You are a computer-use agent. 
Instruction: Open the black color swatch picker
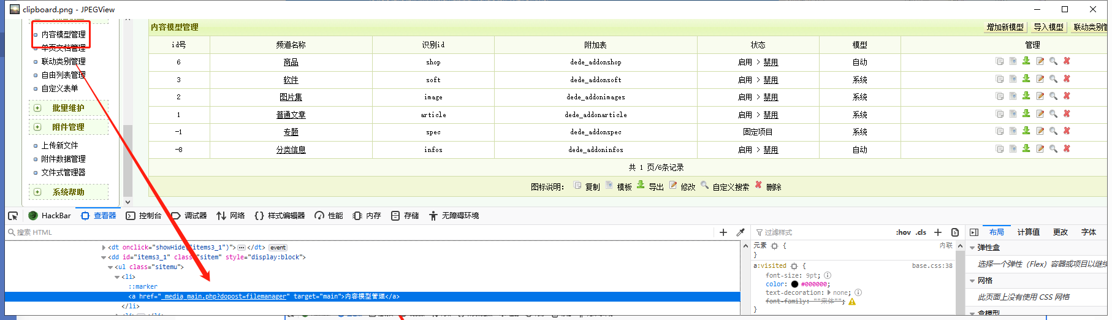point(794,284)
